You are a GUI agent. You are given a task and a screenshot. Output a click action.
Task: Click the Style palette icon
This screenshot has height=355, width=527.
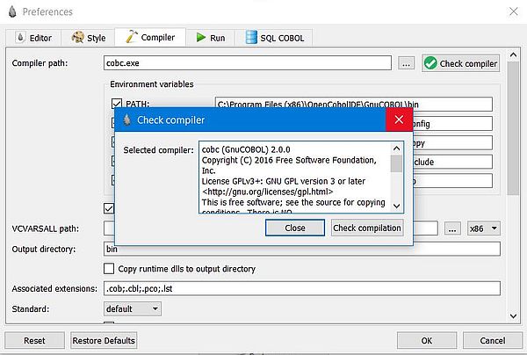click(x=77, y=37)
